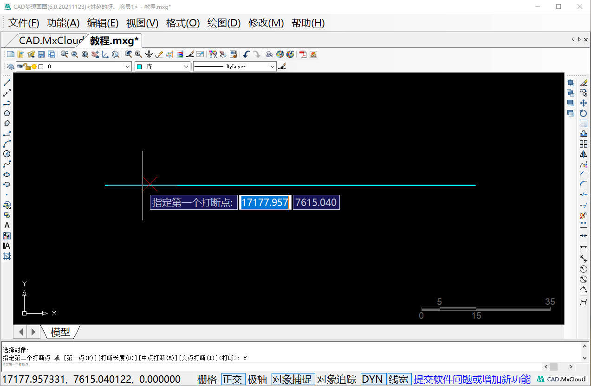Close the current document tab X
The width and height of the screenshot is (591, 386).
pos(585,39)
